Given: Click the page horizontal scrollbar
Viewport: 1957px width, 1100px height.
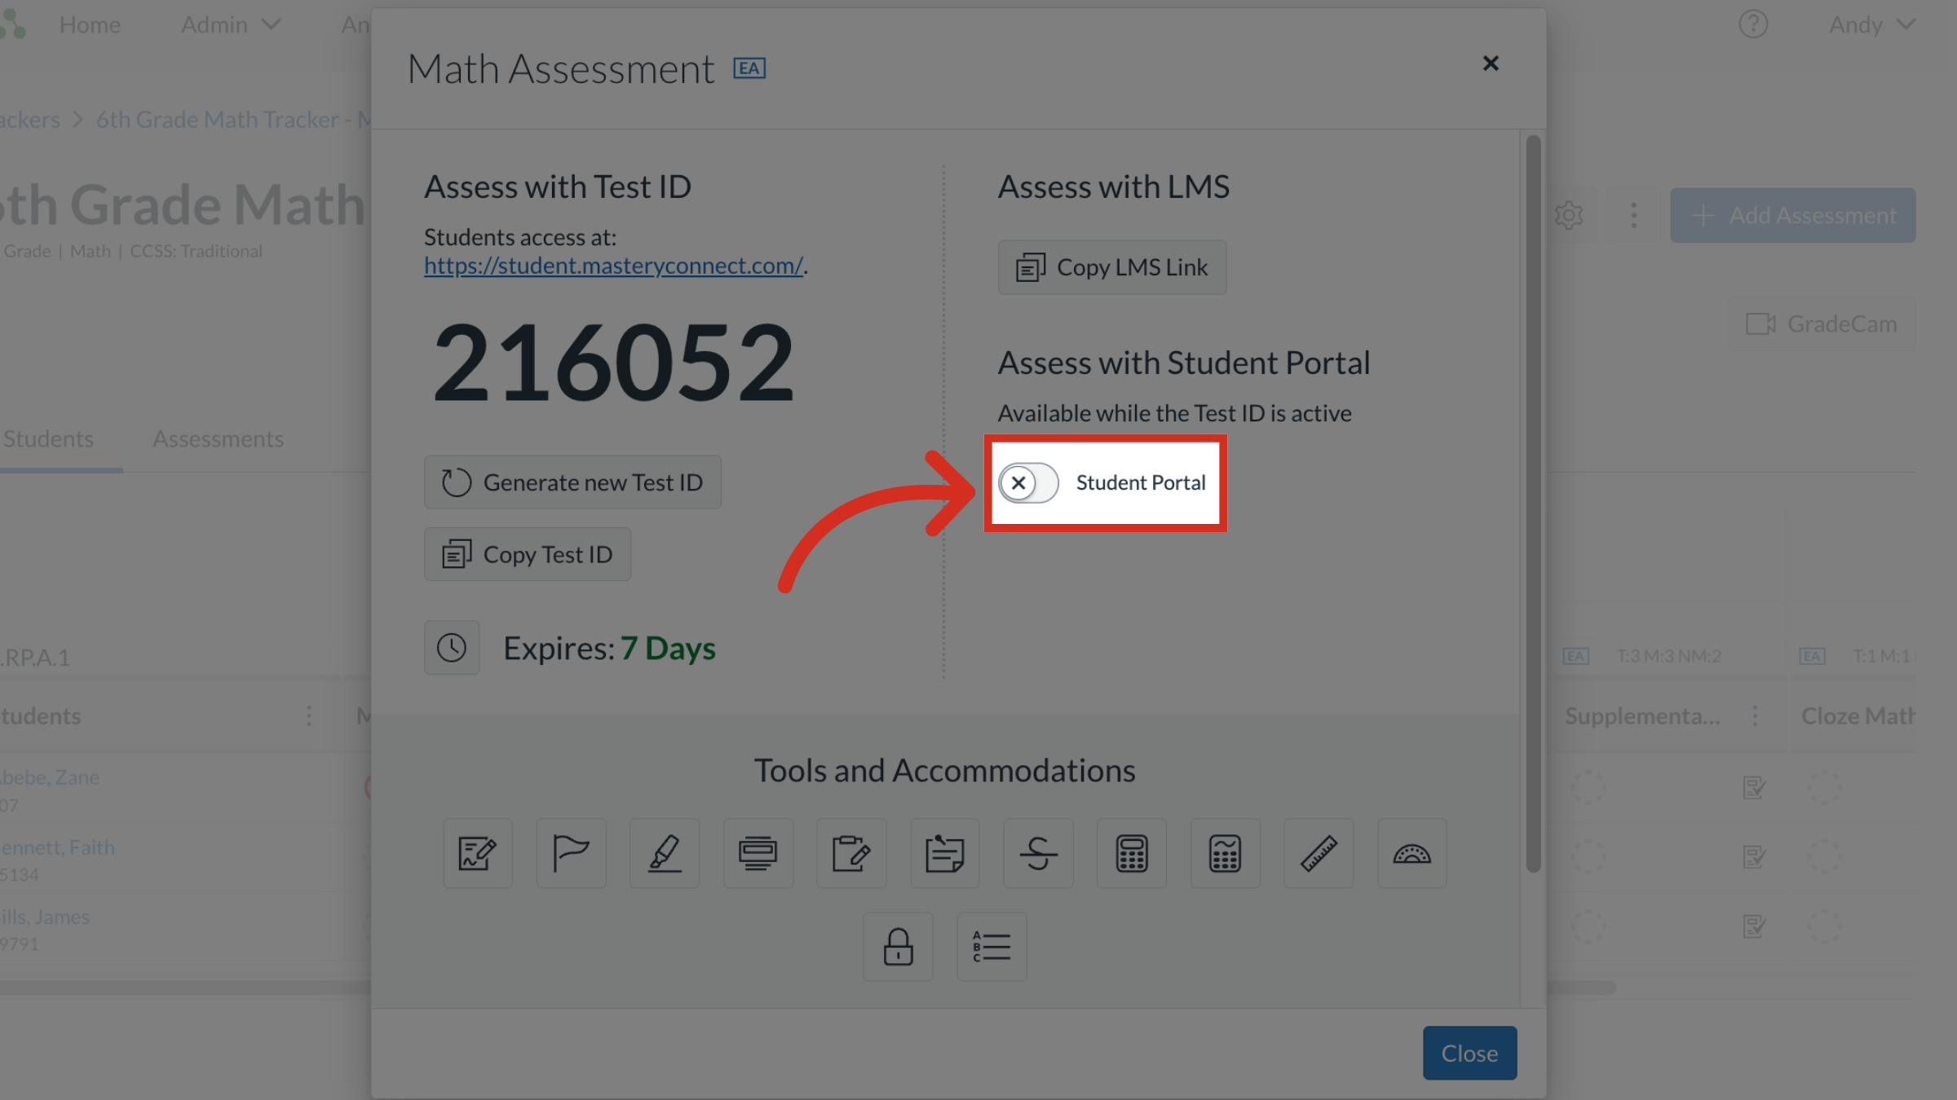Looking at the screenshot, I should click(x=807, y=988).
